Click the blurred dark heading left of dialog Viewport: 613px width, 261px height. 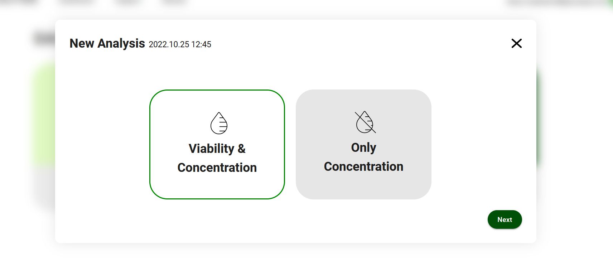(x=44, y=38)
